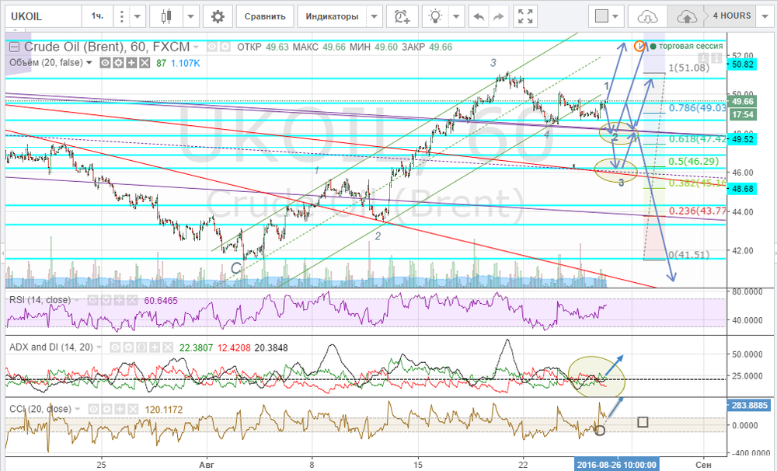Click the 49.66 current price label
The width and height of the screenshot is (777, 471).
(742, 102)
